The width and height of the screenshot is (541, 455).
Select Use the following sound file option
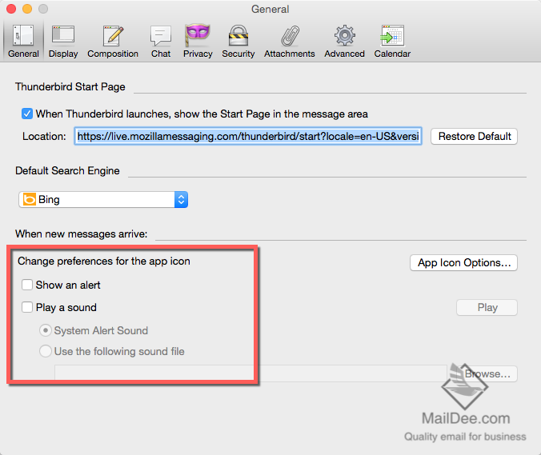pos(45,351)
